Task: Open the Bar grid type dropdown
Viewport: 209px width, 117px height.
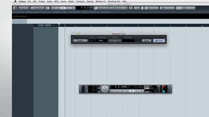Action: 167,8
